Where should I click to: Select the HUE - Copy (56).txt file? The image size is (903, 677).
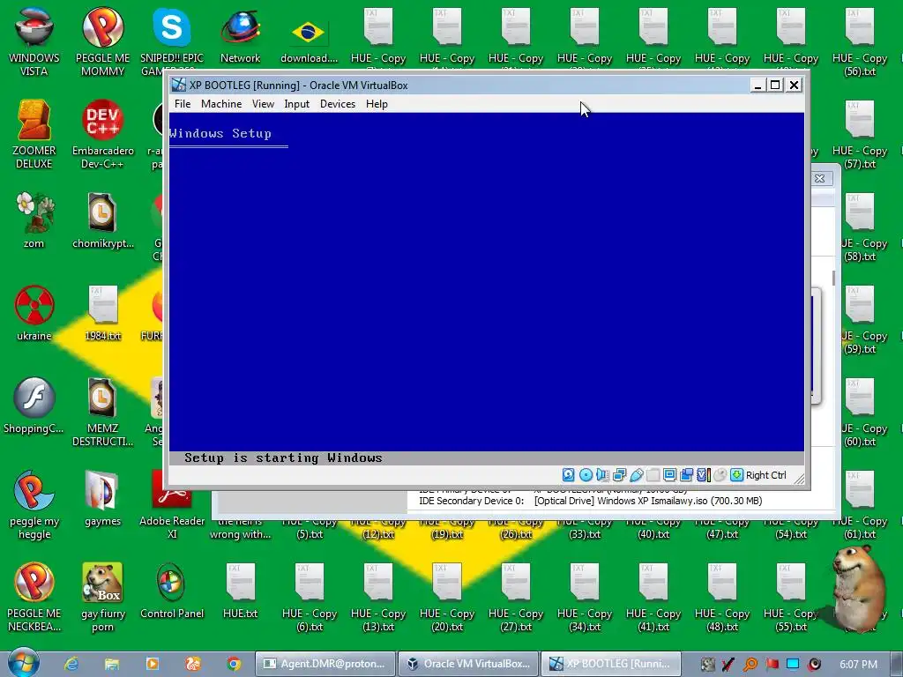[x=860, y=41]
